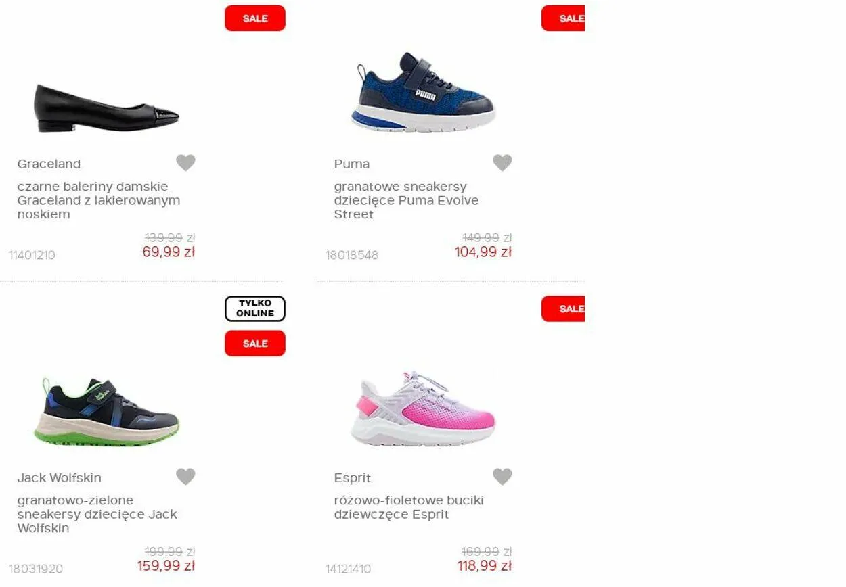Click TYLKO ONLINE badge on Jack Wolfskin
Screen dimensions: 846x587
click(x=255, y=308)
